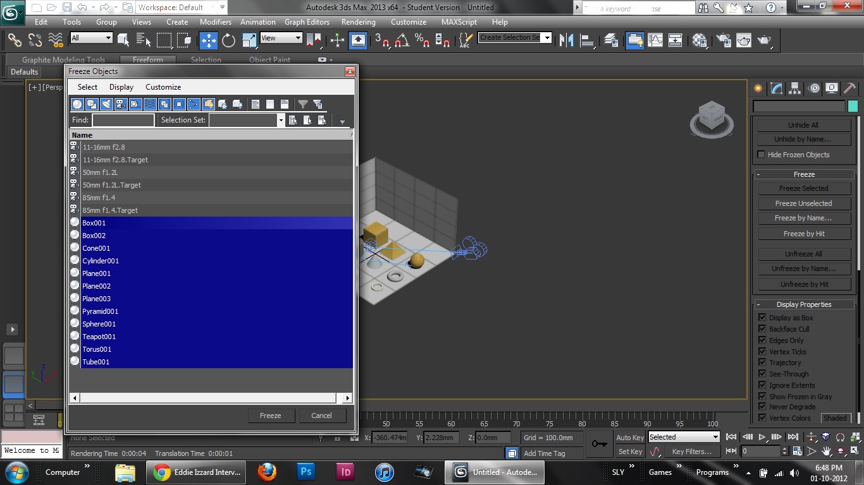Cancel the Freeze Objects dialog
864x485 pixels.
pos(321,416)
